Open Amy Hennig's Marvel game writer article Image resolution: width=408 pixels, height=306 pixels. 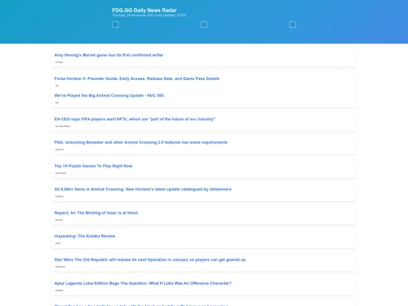pyautogui.click(x=109, y=55)
